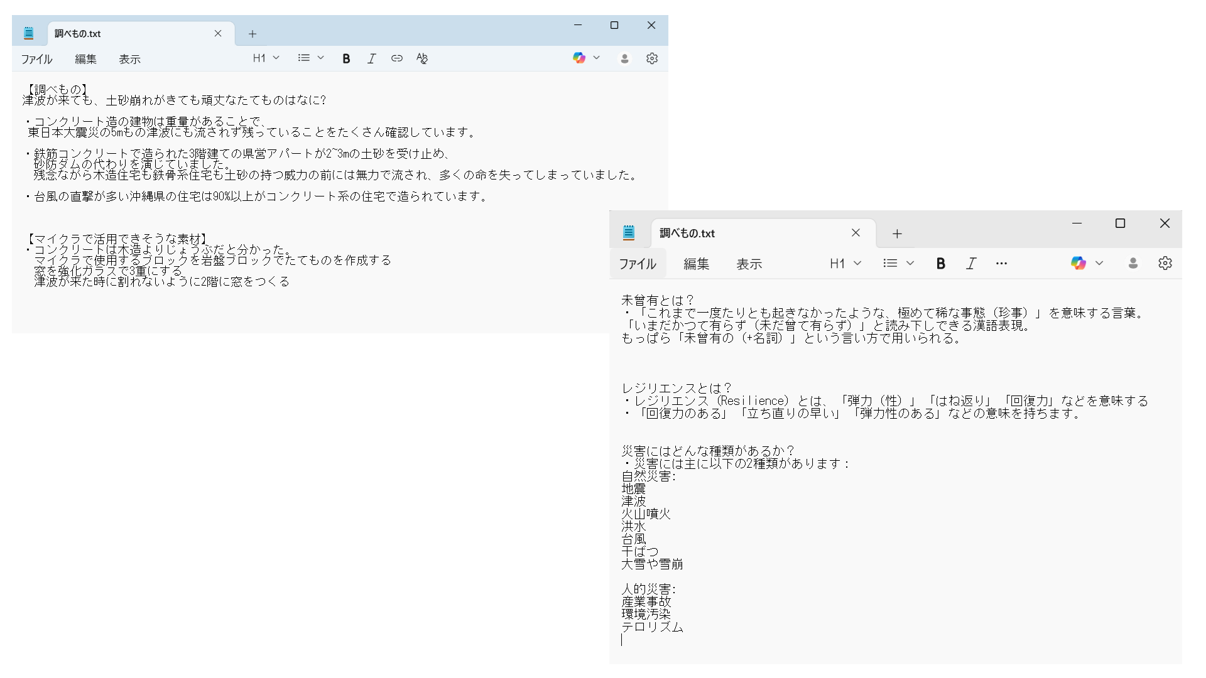Click line starting 台風の直撃が多い沖縄県
Image resolution: width=1206 pixels, height=678 pixels.
coord(256,196)
